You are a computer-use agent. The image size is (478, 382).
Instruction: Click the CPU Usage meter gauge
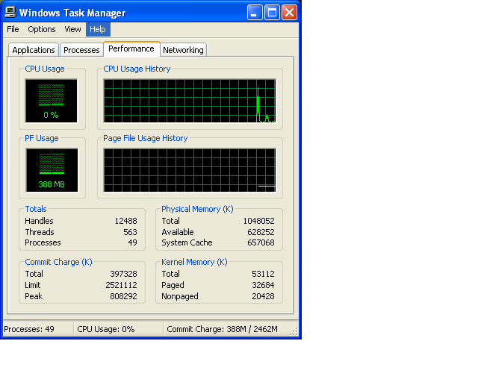[52, 101]
